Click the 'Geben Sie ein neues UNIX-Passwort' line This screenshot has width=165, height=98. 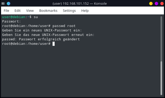tap(42, 30)
